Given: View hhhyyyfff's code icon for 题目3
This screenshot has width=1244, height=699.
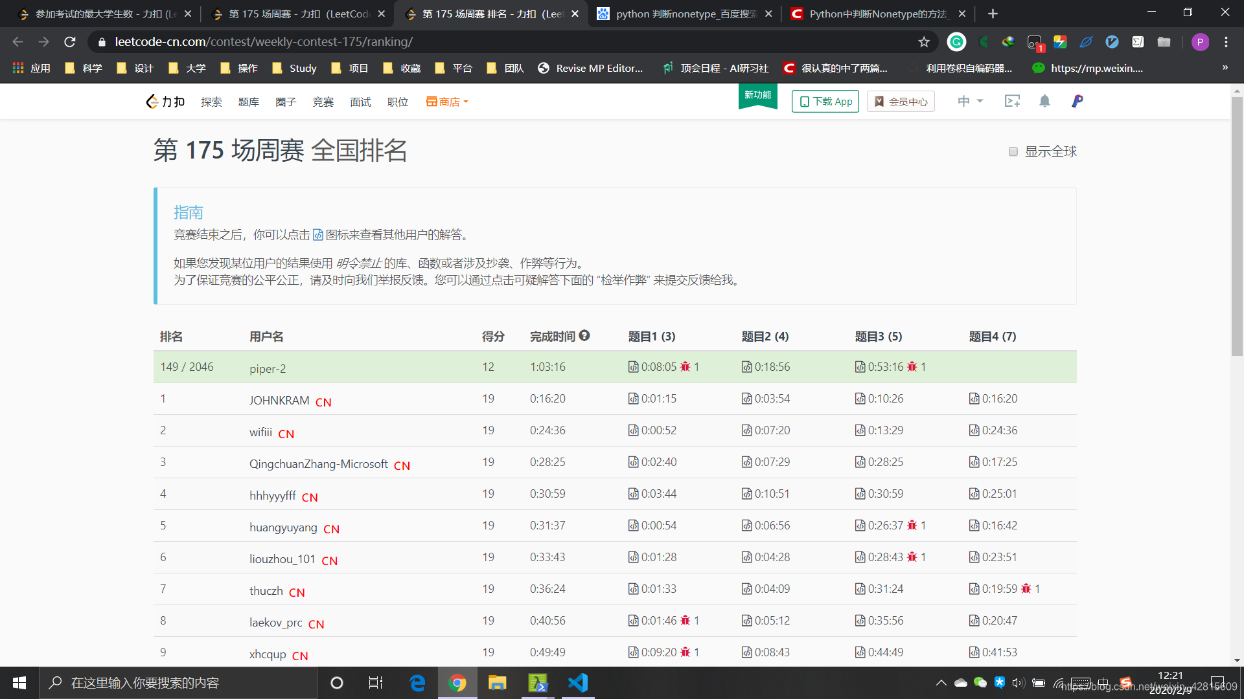Looking at the screenshot, I should (x=860, y=494).
